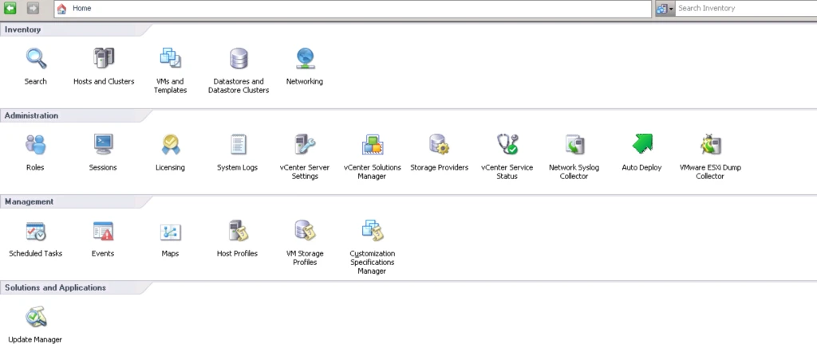817x363 pixels.
Task: Open the Licensing icon
Action: coord(171,145)
